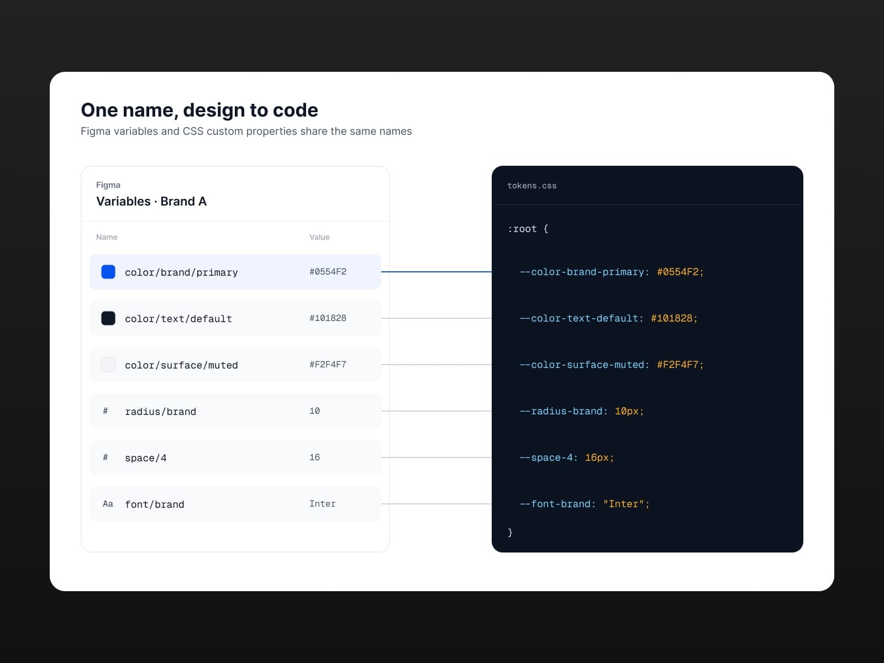Click the #F2F4F7 value in the Figma table
Viewport: 884px width, 663px height.
pyautogui.click(x=328, y=364)
